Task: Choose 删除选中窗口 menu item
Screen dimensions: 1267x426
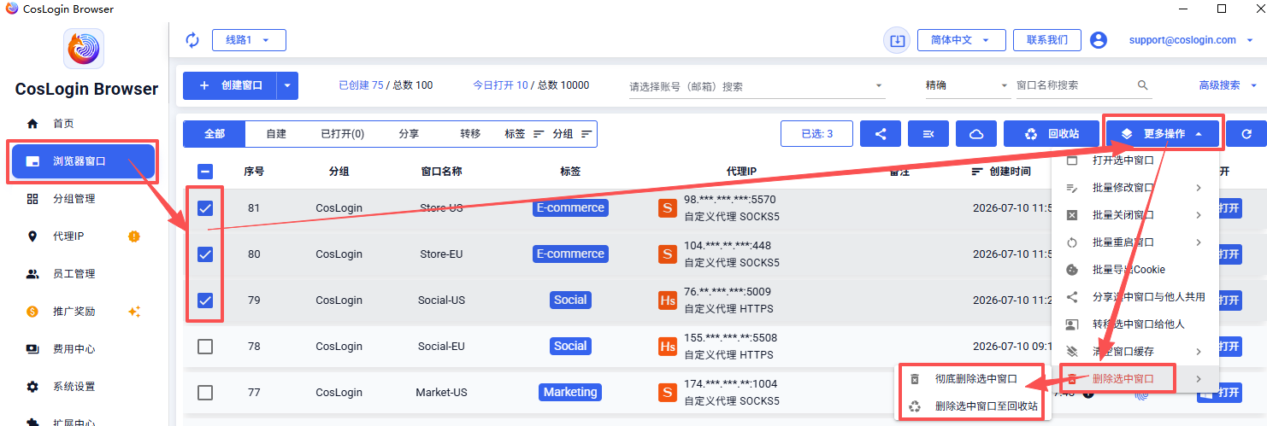Action: (x=1135, y=378)
